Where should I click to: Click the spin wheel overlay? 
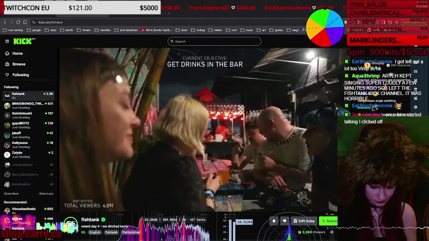point(325,27)
